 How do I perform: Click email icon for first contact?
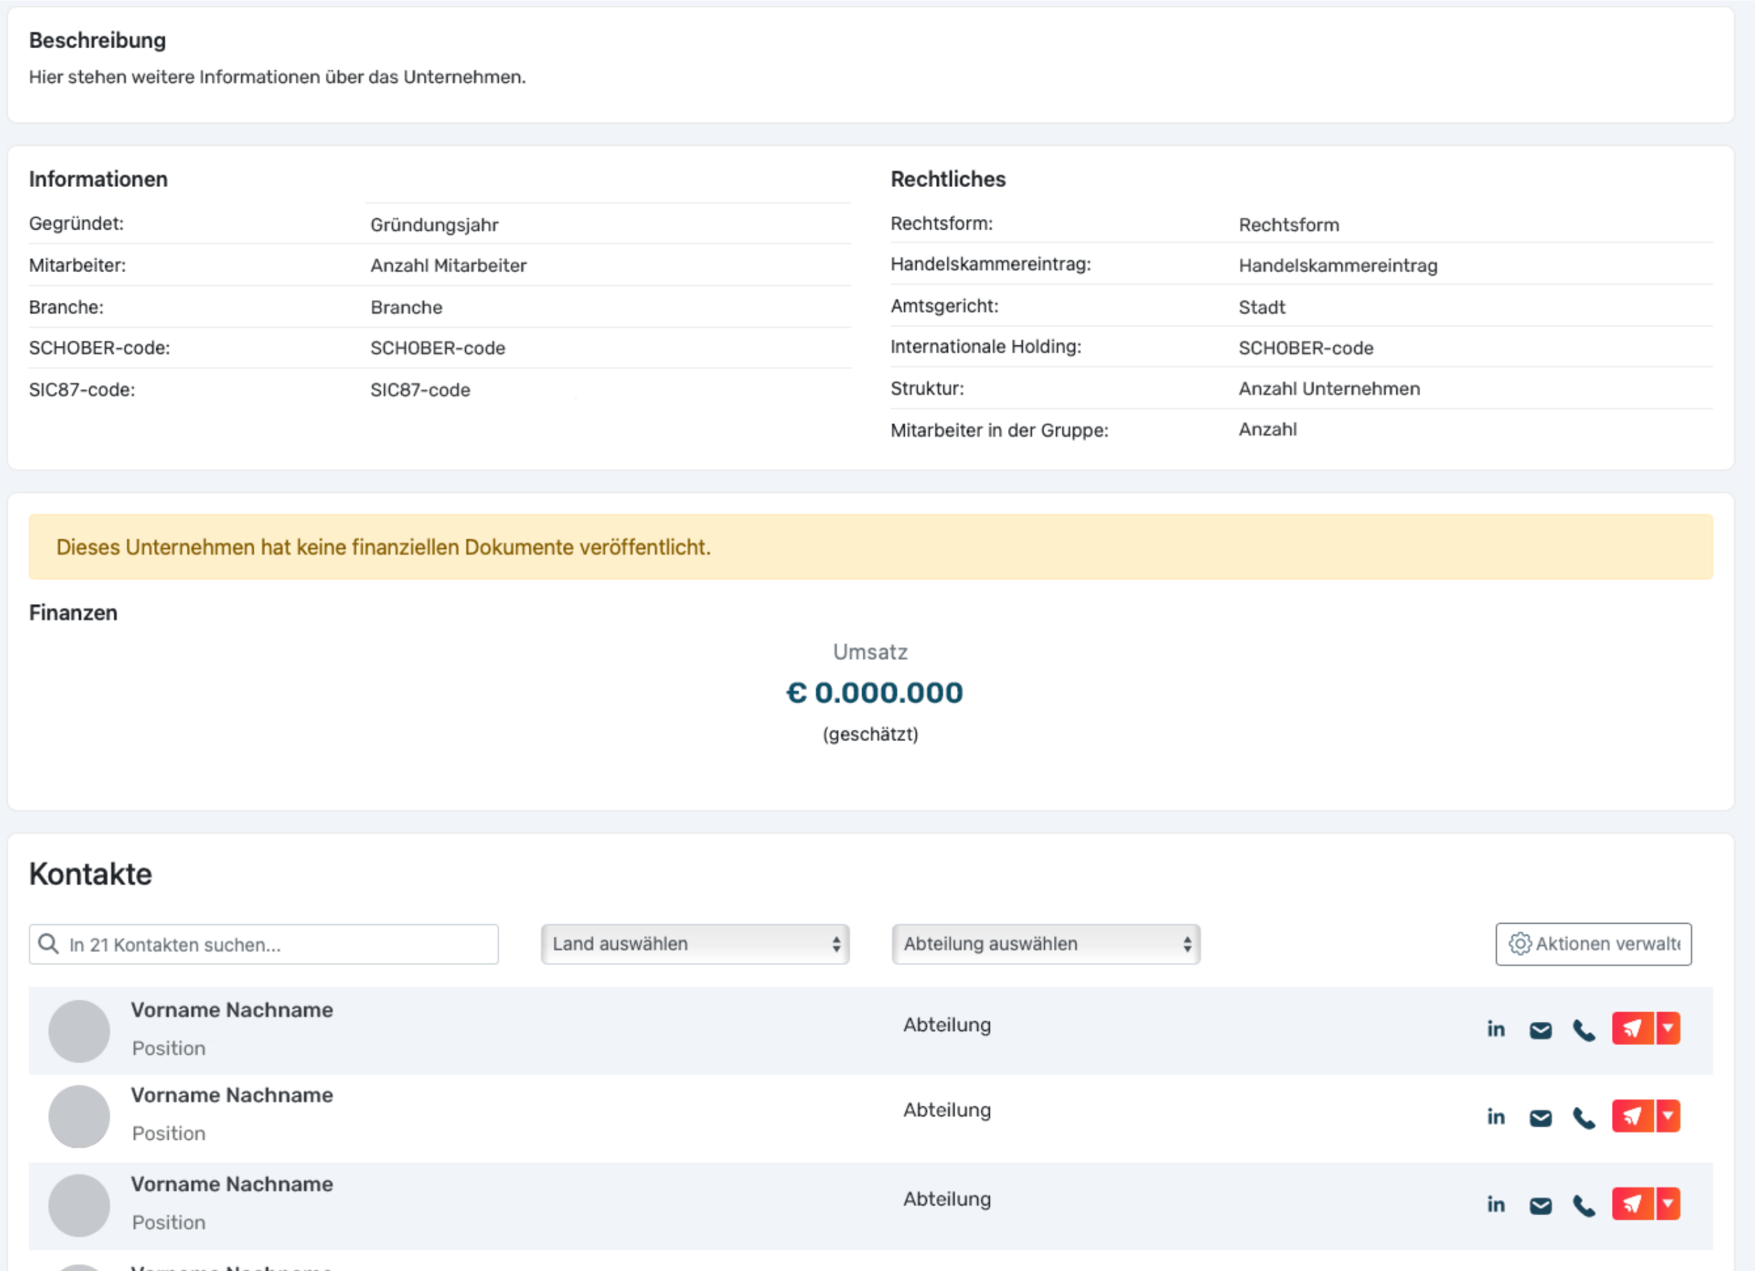pyautogui.click(x=1540, y=1030)
